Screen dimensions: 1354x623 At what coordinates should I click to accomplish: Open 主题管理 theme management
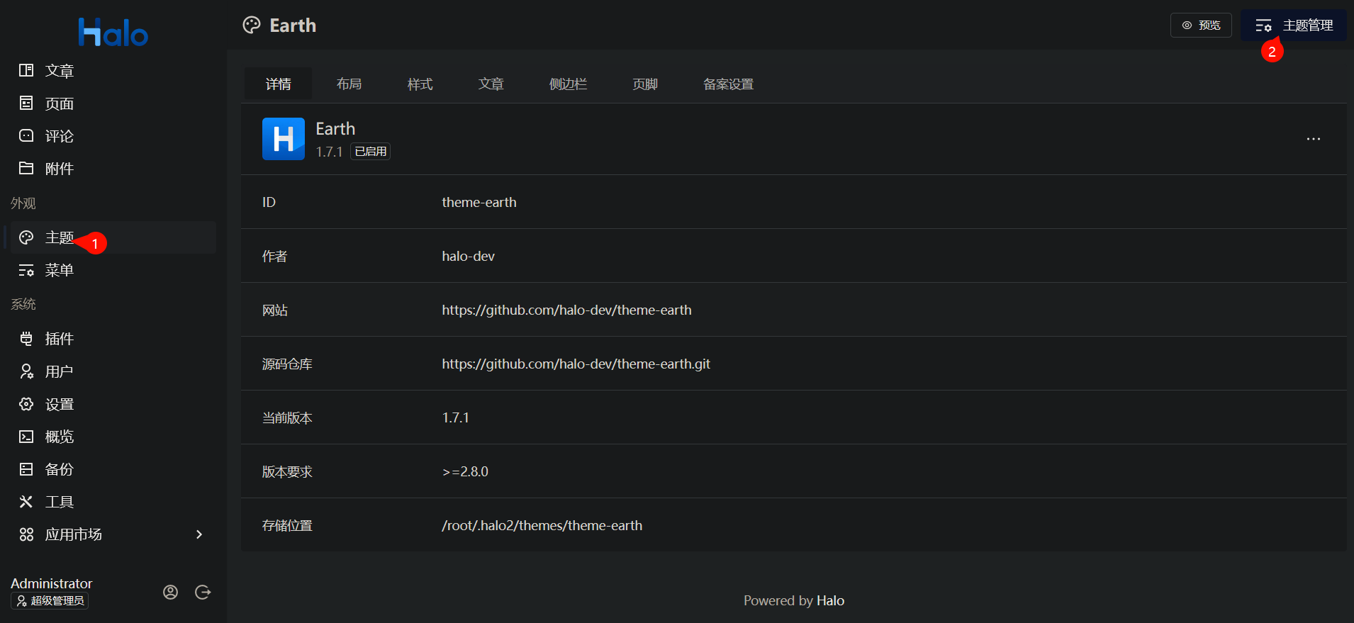pos(1294,25)
